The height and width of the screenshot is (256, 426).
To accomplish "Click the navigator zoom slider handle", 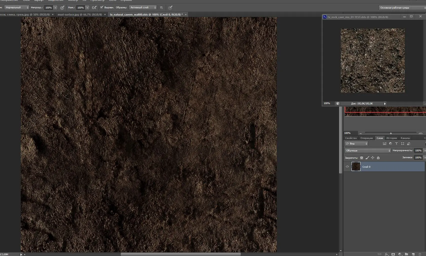I will click(391, 133).
